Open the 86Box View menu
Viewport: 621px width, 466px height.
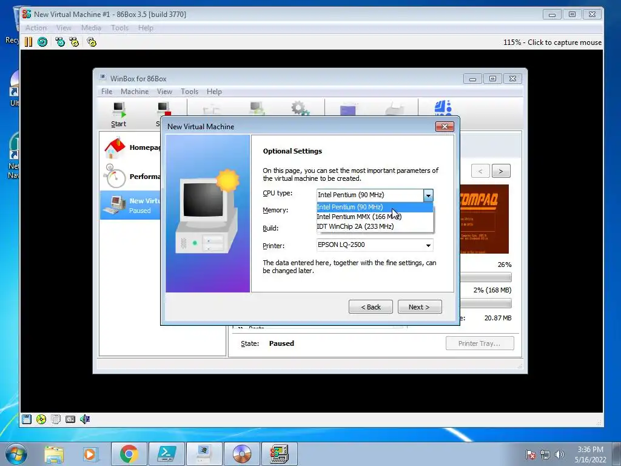[x=64, y=28]
